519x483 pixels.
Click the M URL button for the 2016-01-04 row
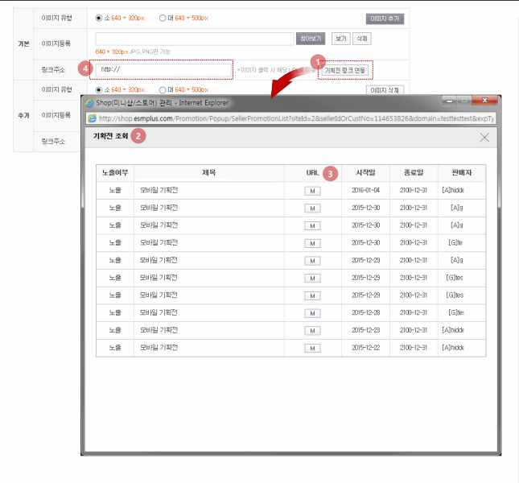[x=312, y=191]
